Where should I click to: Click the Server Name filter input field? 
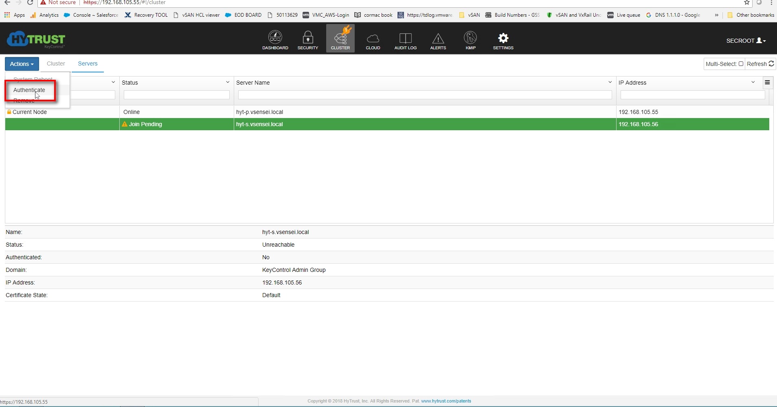[425, 95]
